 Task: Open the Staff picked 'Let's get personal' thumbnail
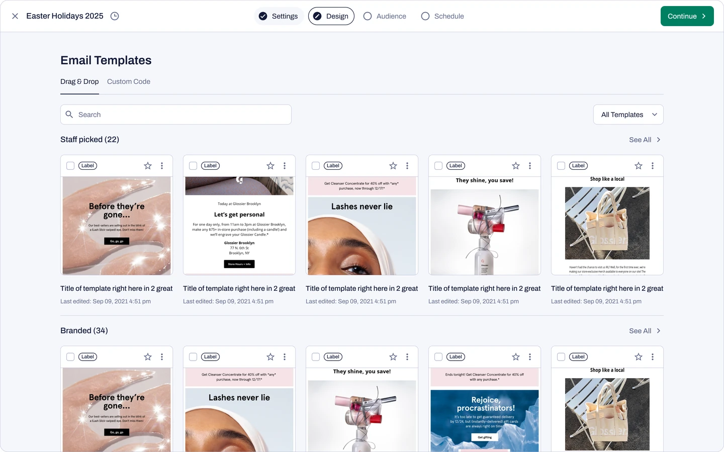tap(239, 225)
